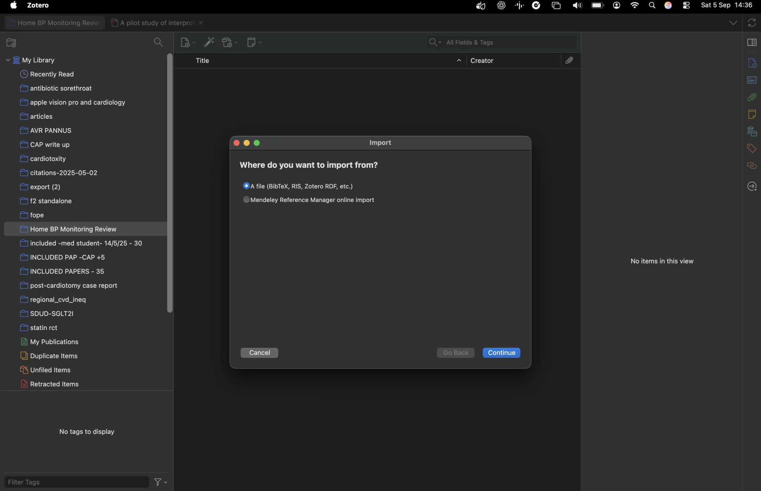Click Add Item by Identifier wand

[209, 43]
